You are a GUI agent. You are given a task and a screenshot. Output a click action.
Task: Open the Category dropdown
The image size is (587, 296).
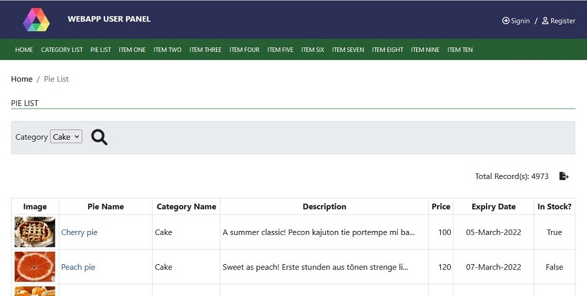click(x=67, y=137)
